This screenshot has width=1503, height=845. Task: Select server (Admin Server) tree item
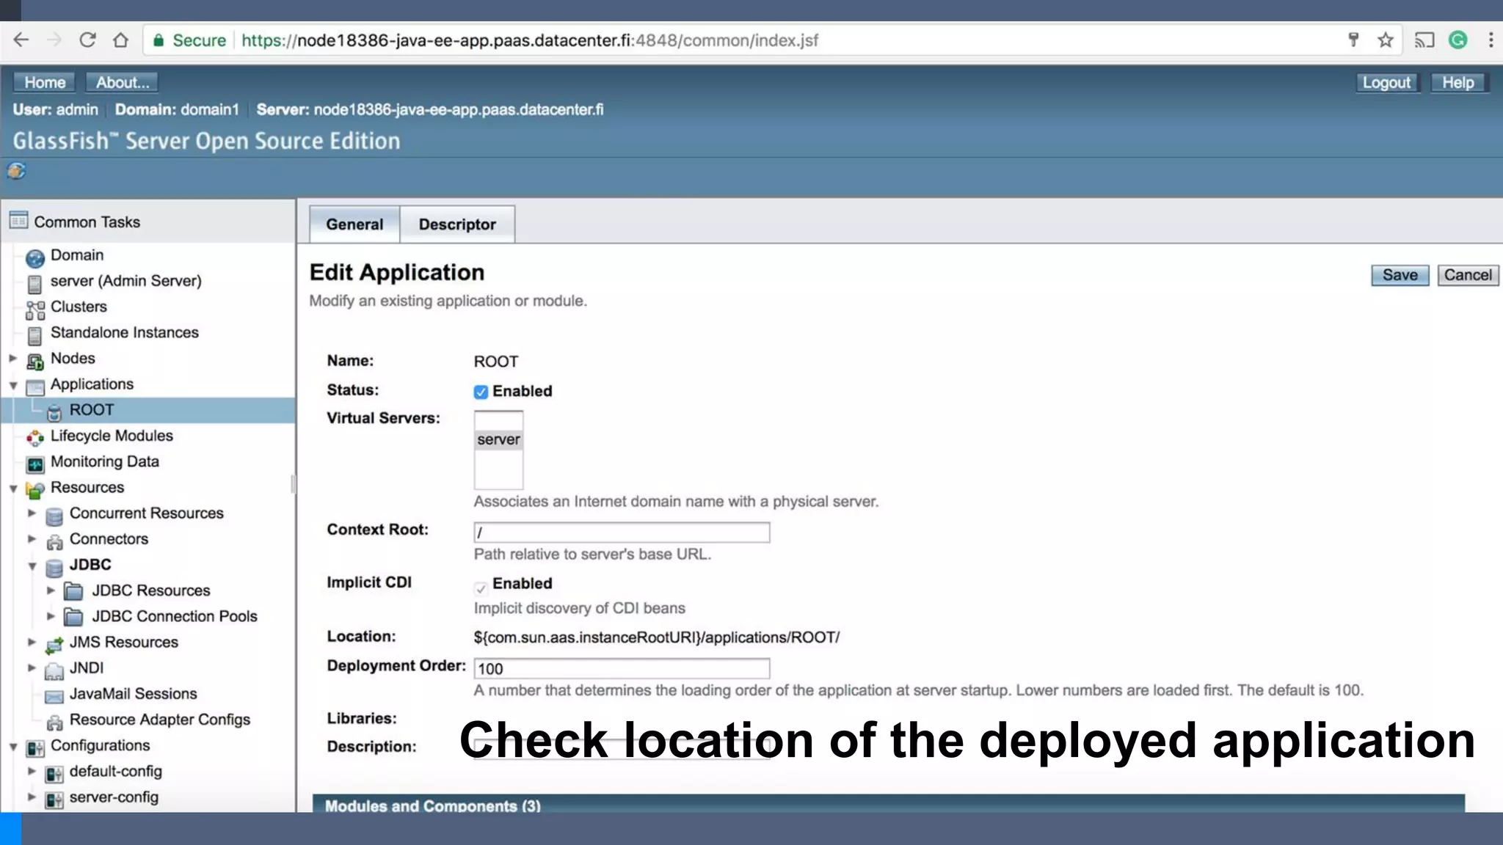(x=125, y=281)
